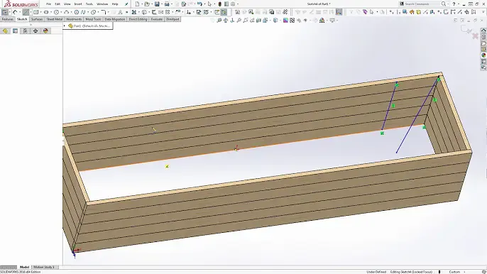The height and width of the screenshot is (274, 487).
Task: Cancel sketch with red X in corner
Action: click(x=475, y=36)
